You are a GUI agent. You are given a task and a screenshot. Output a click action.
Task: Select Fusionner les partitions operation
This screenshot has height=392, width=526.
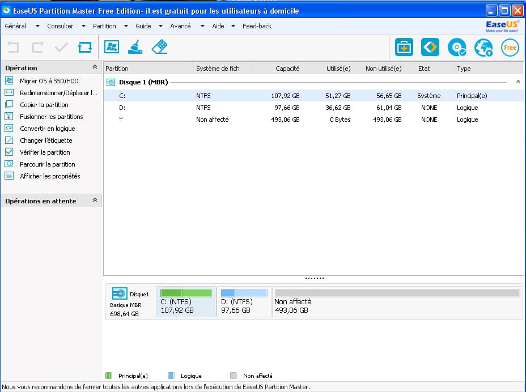[x=52, y=117]
